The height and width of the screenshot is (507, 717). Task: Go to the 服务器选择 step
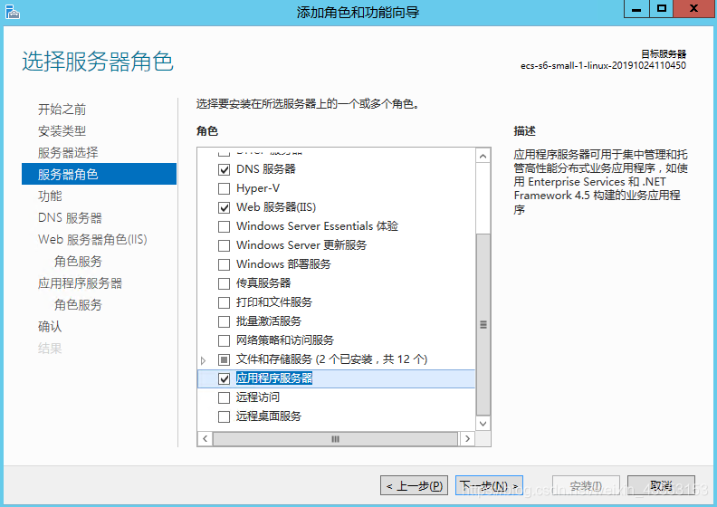coord(68,153)
